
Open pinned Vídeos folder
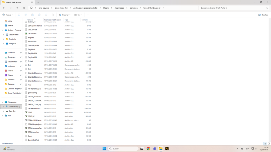tap(10, 75)
